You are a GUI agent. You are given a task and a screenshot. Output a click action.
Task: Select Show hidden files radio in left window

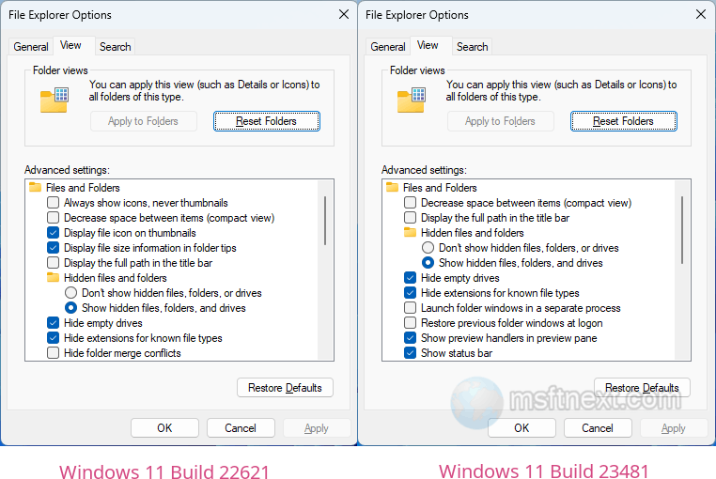tap(70, 308)
